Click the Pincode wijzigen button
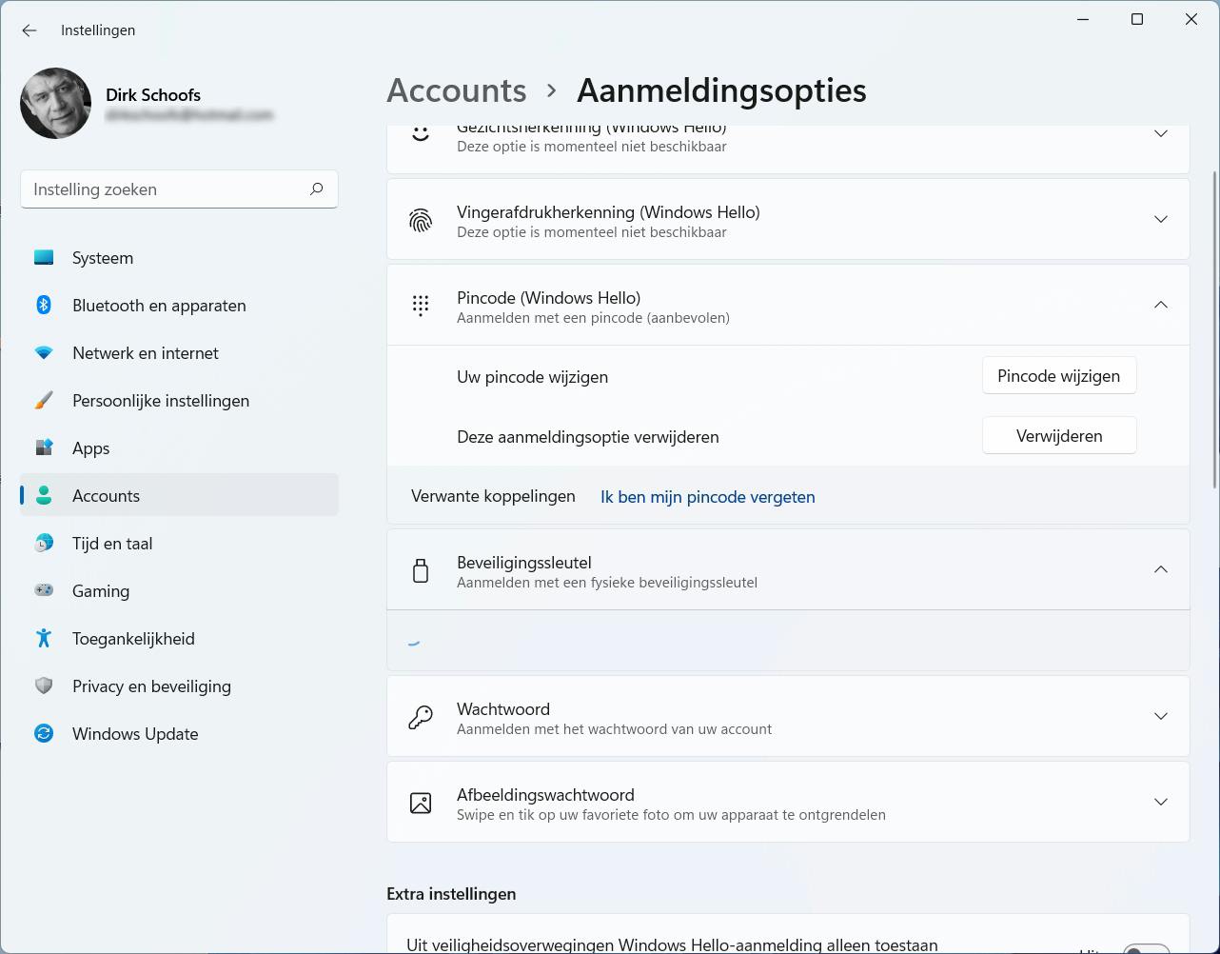1220x954 pixels. tap(1058, 375)
